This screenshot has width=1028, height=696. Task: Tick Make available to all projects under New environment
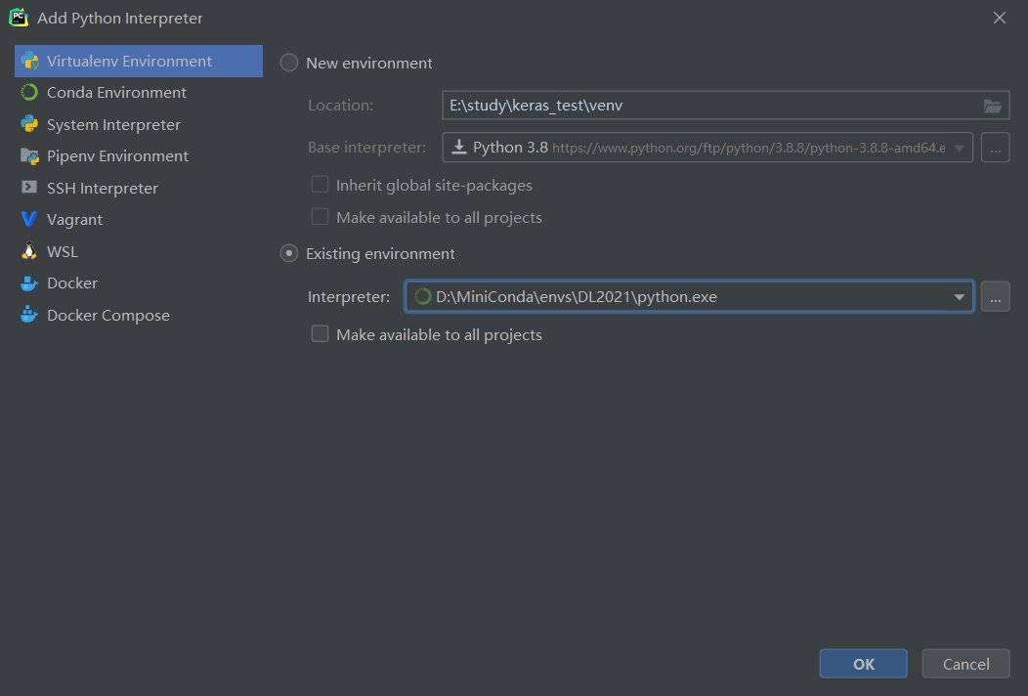320,216
